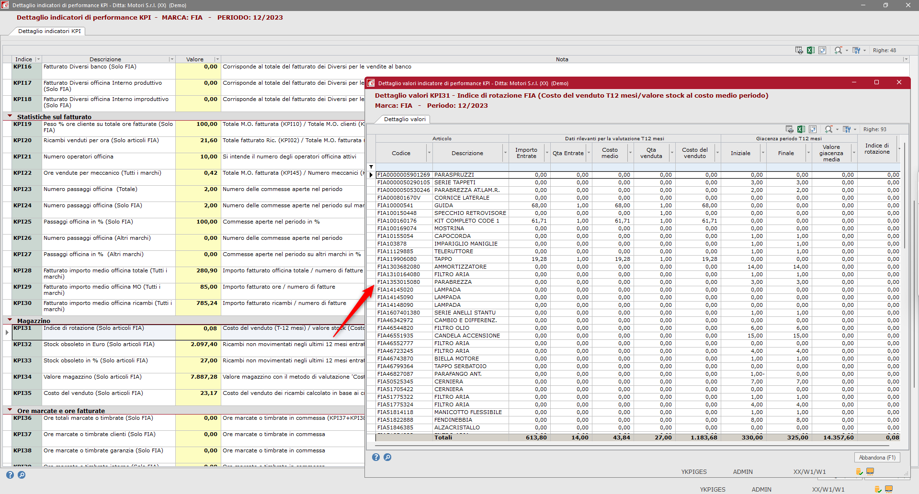Select the Dettaglio indicatori KPI tab

[49, 31]
